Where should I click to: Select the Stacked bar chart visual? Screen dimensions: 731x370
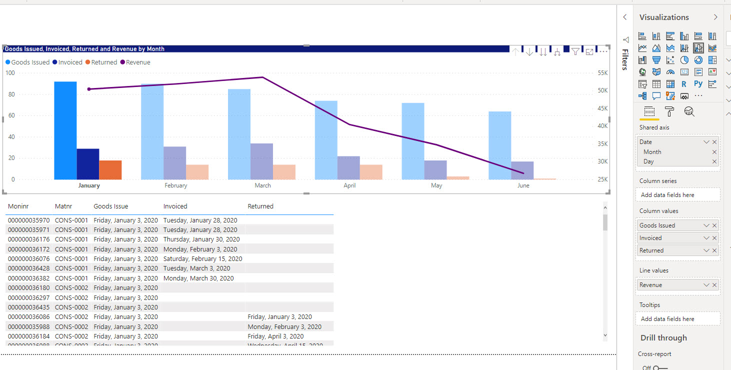click(x=642, y=36)
